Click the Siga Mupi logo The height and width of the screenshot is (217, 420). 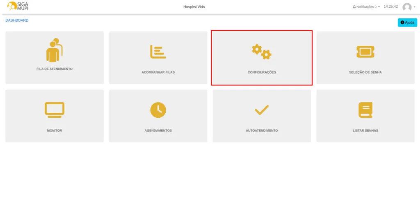coord(18,7)
